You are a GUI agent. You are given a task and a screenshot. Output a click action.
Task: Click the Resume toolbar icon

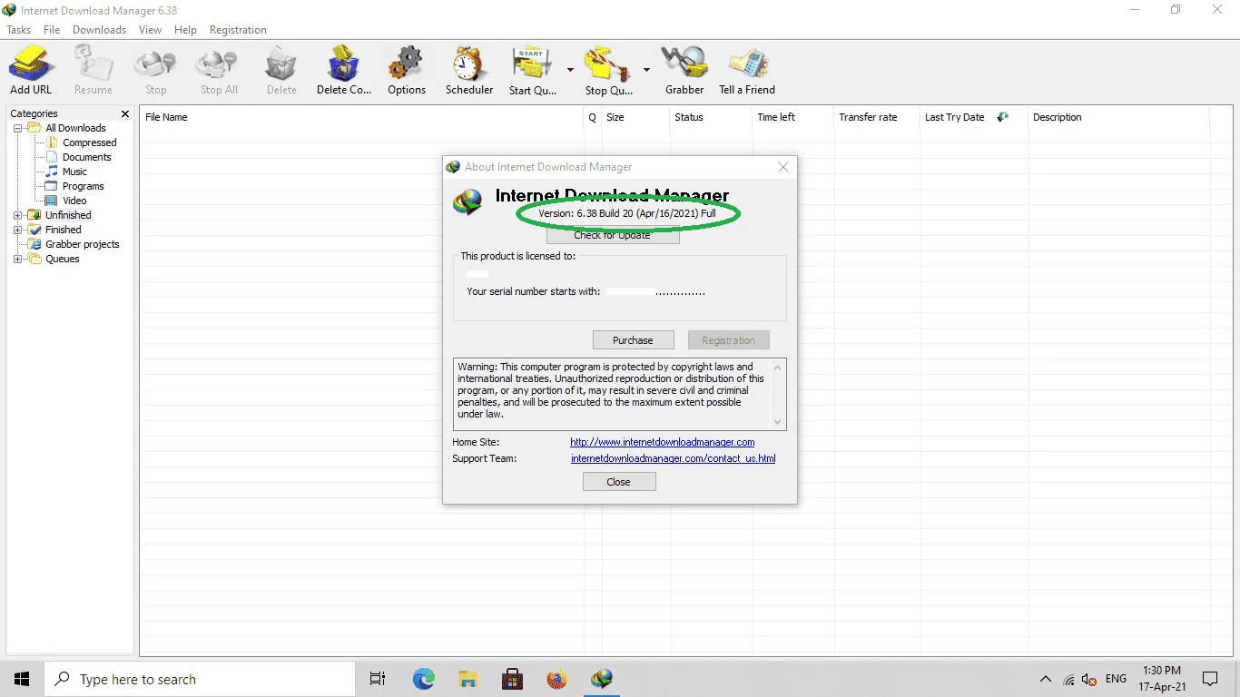click(x=93, y=71)
